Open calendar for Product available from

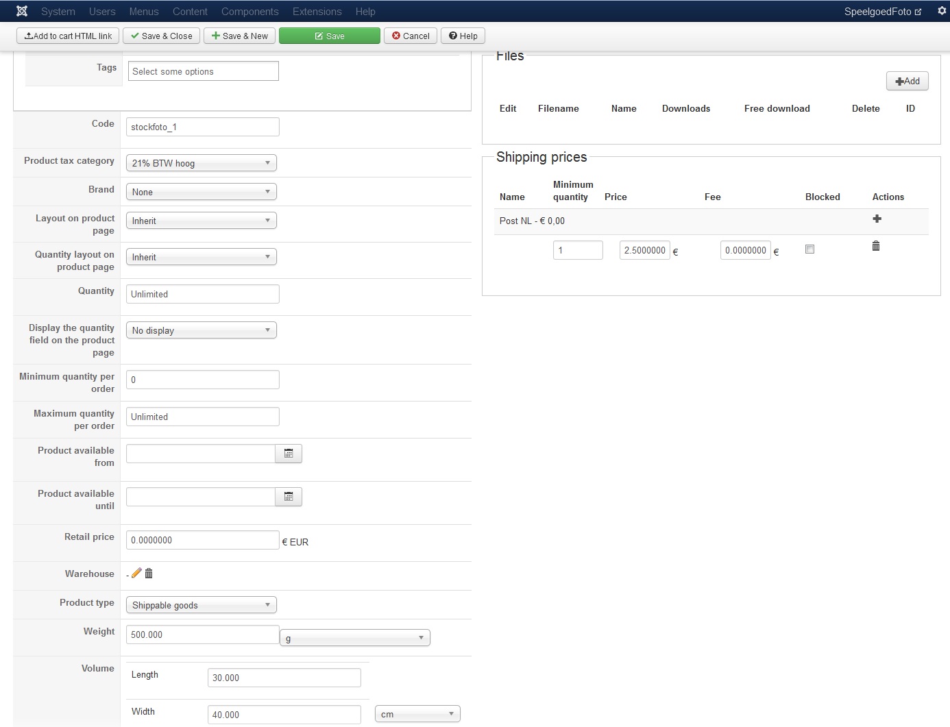[x=289, y=454]
